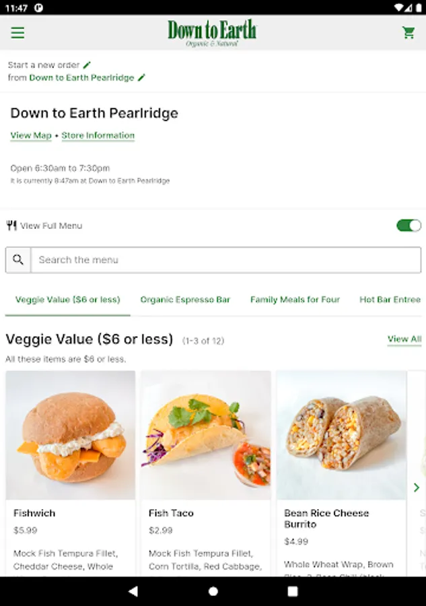The width and height of the screenshot is (426, 606).
Task: Select the Organic Espresso Bar tab
Action: tap(185, 300)
